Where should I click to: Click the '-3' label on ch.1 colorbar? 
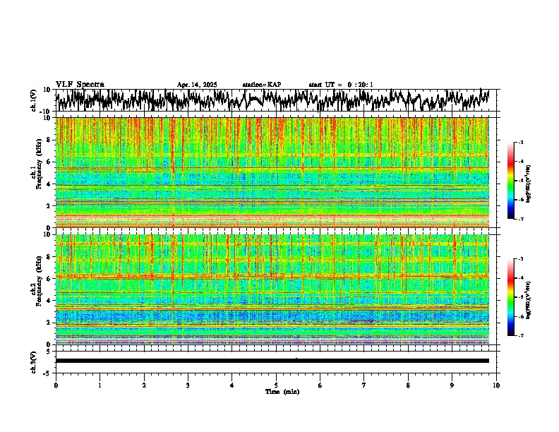click(x=520, y=142)
